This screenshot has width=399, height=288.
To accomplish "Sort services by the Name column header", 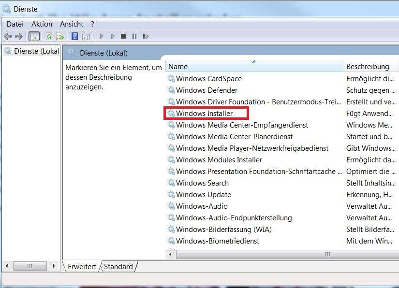I will pyautogui.click(x=178, y=66).
